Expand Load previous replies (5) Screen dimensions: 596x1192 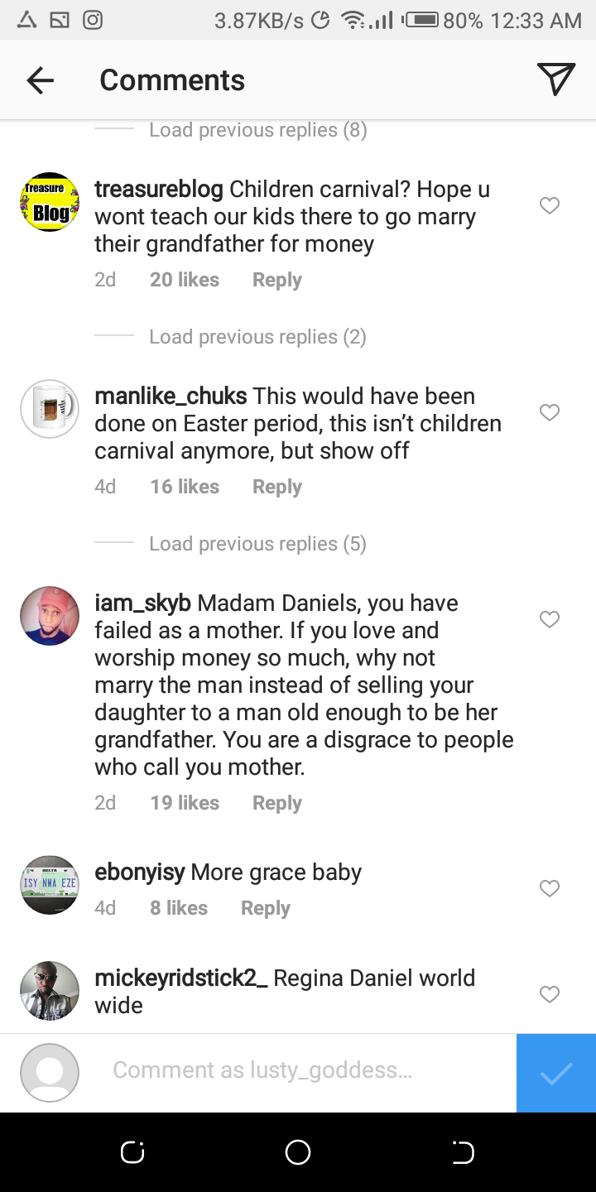(x=257, y=544)
